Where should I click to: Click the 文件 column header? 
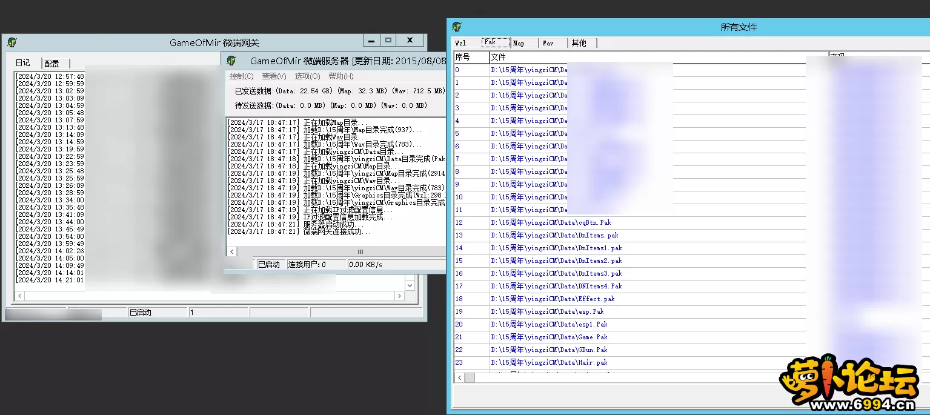[659, 57]
